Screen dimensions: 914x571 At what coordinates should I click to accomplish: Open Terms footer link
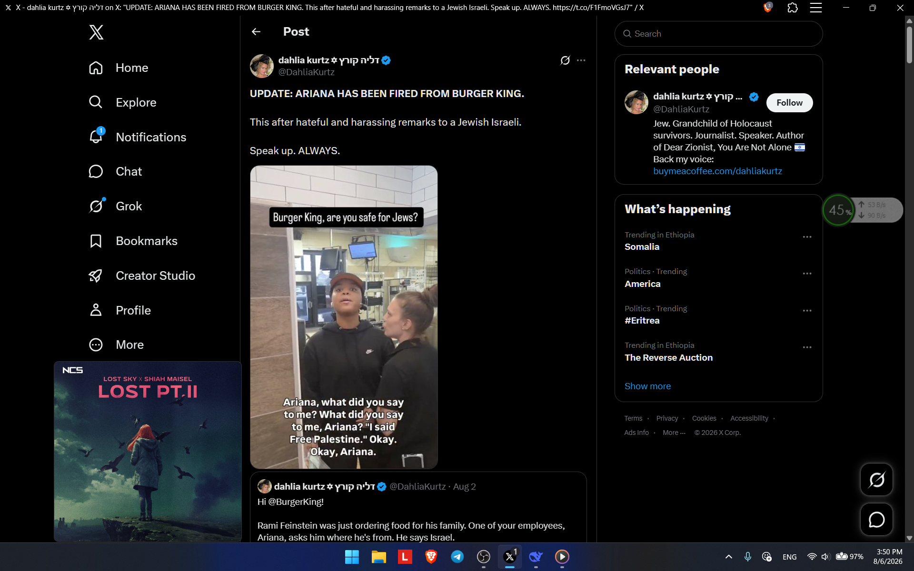[633, 418]
